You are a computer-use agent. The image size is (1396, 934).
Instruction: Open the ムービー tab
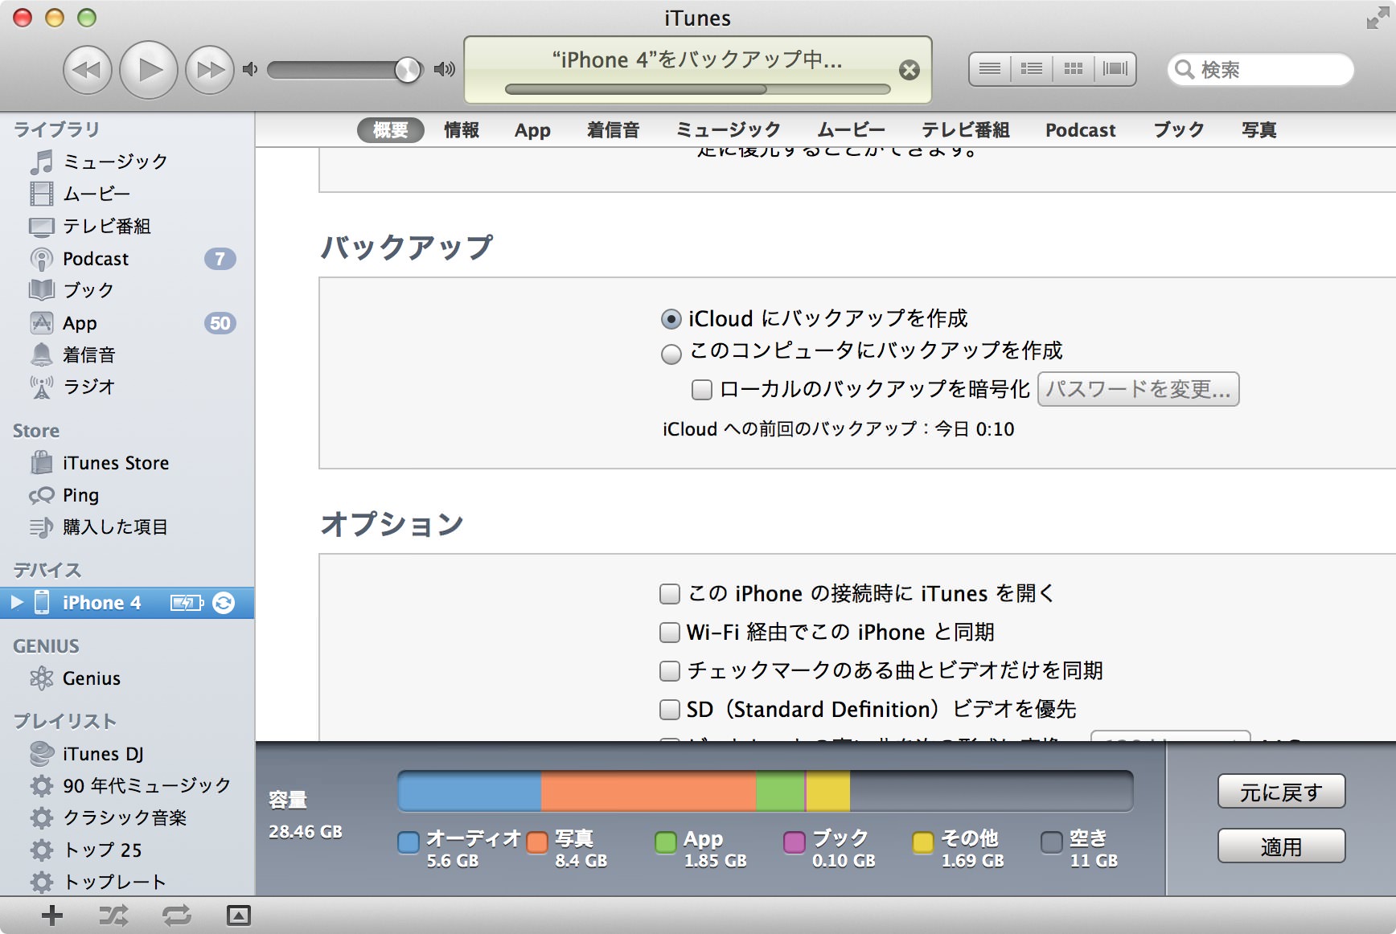point(852,130)
